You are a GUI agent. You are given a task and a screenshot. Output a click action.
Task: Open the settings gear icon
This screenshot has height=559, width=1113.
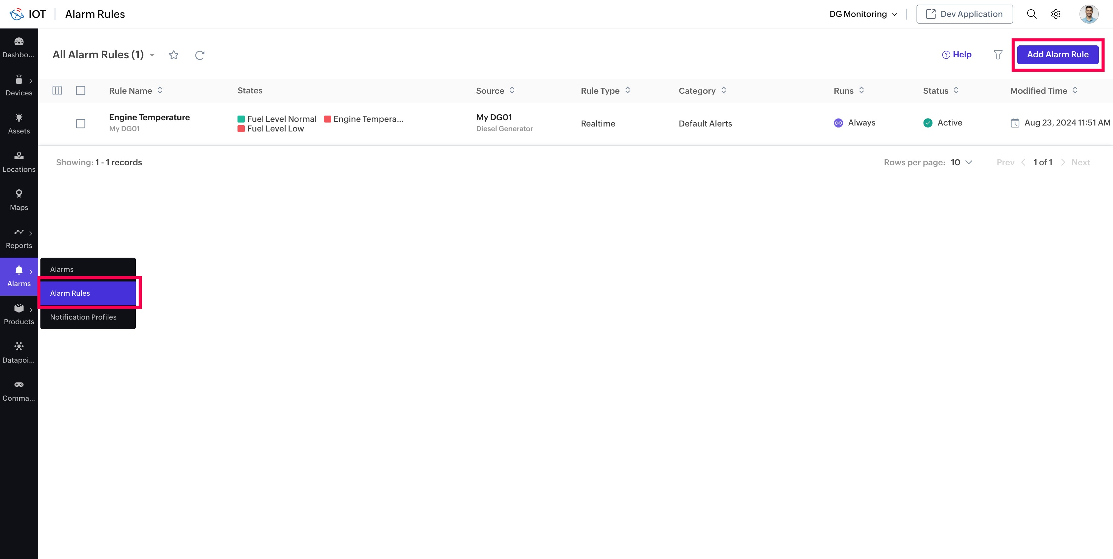point(1056,14)
